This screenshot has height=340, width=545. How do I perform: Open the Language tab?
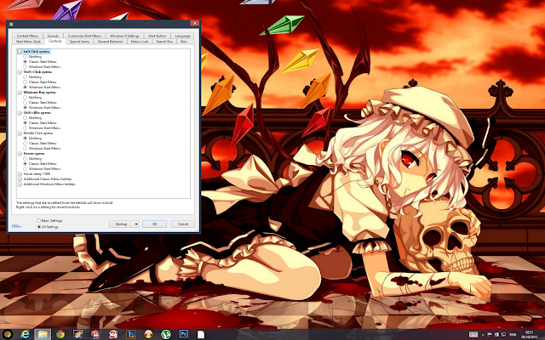(x=182, y=36)
